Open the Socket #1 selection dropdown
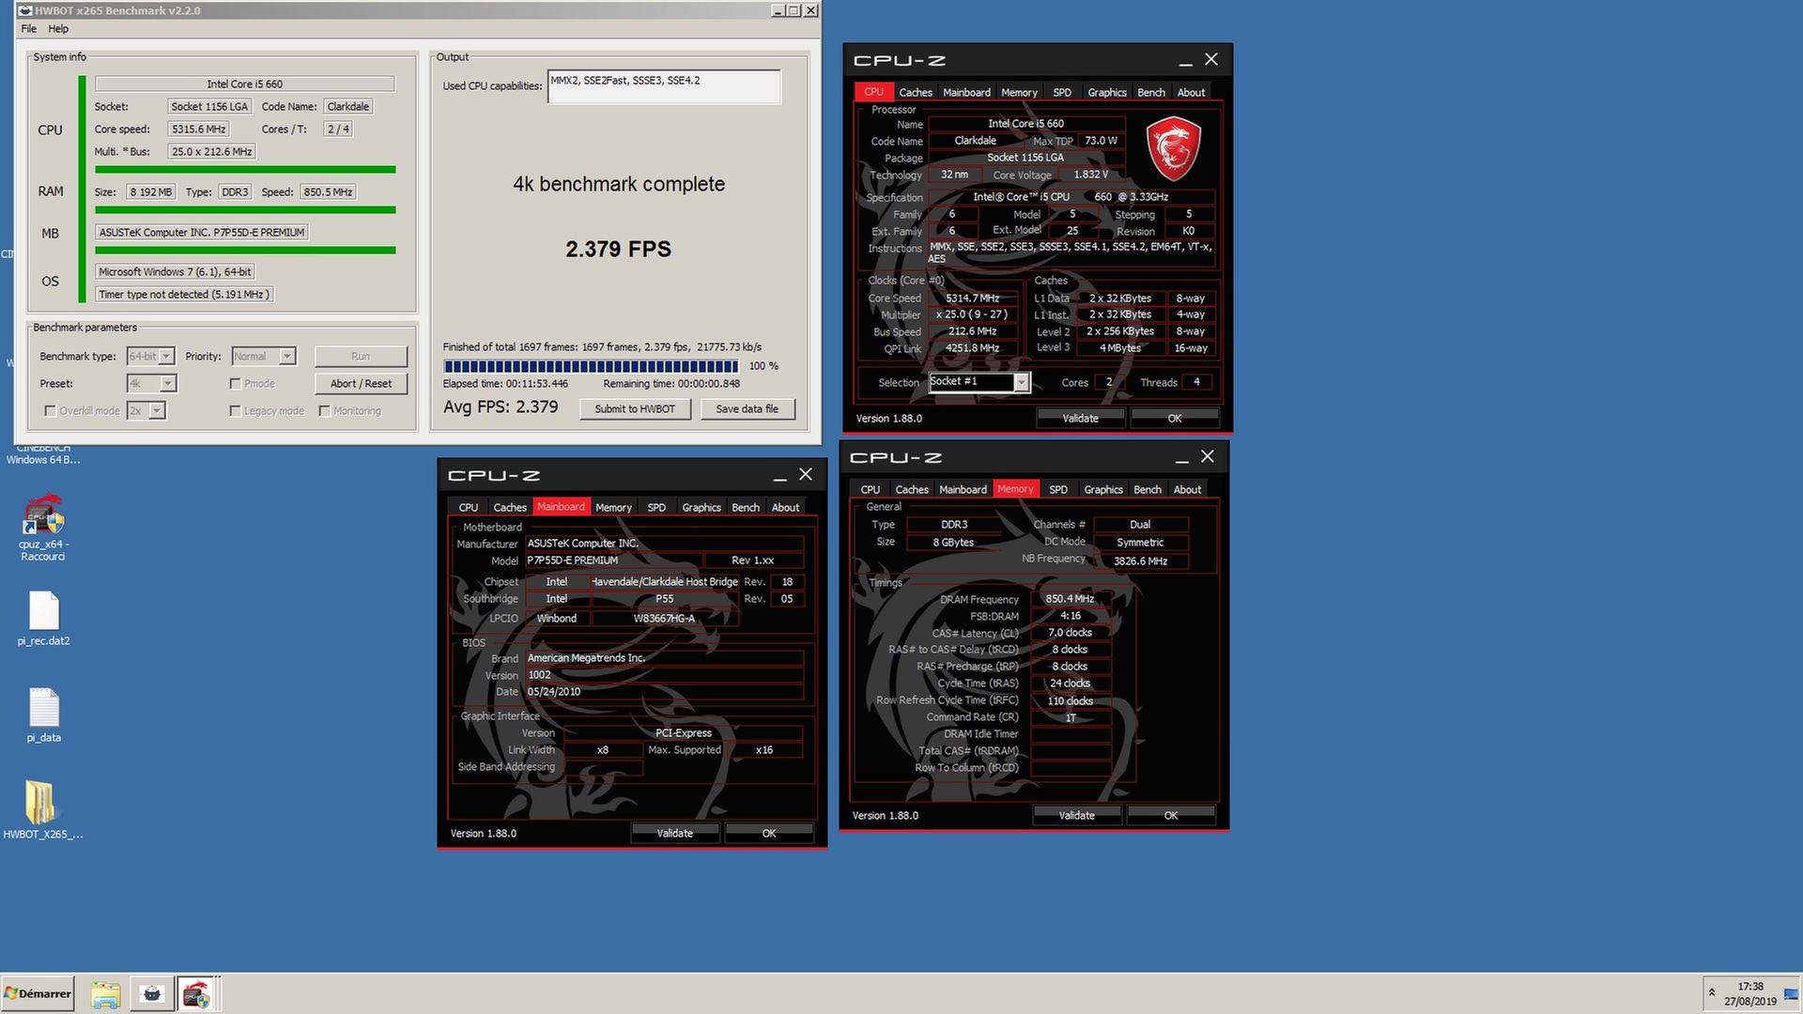The height and width of the screenshot is (1014, 1803). pyautogui.click(x=1021, y=382)
